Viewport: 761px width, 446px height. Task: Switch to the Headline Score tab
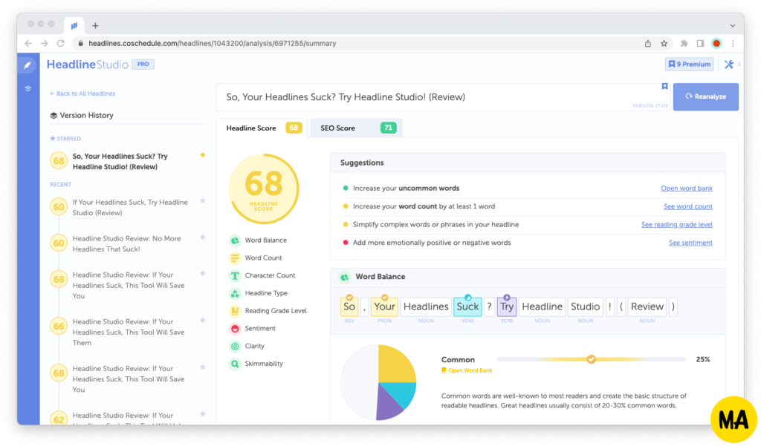click(x=262, y=128)
